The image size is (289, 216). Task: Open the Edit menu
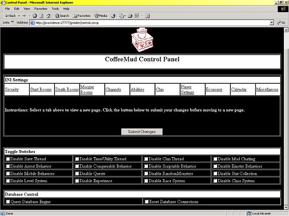click(x=16, y=9)
